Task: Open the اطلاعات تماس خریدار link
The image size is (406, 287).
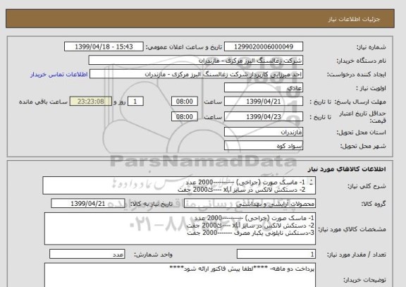Action: (59, 75)
